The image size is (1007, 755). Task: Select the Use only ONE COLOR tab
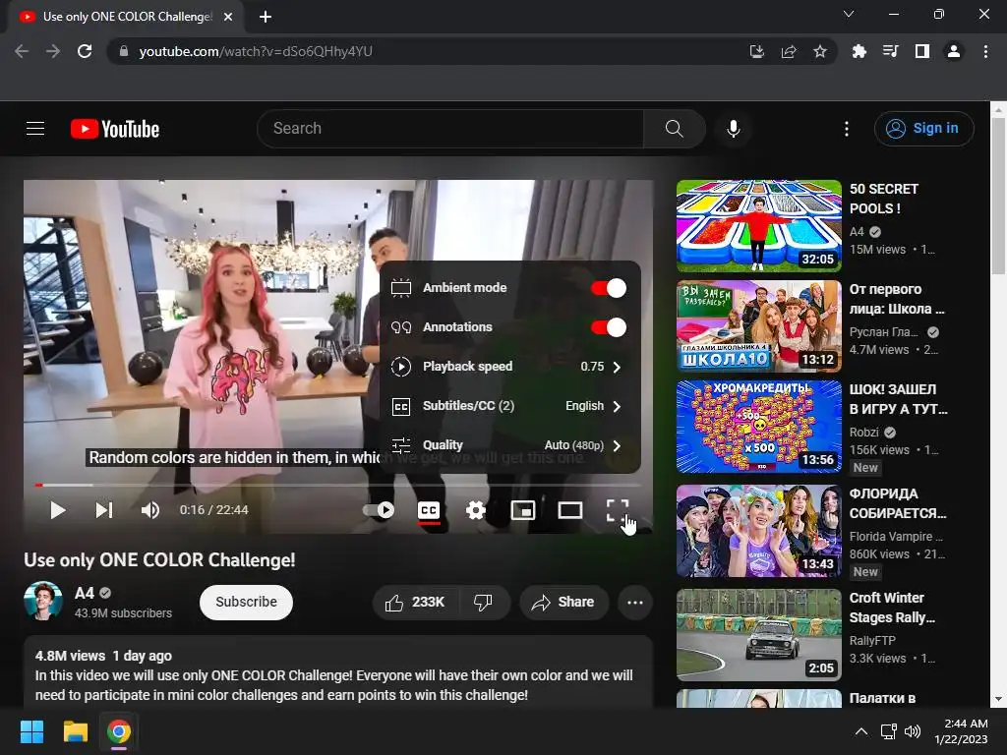[127, 17]
